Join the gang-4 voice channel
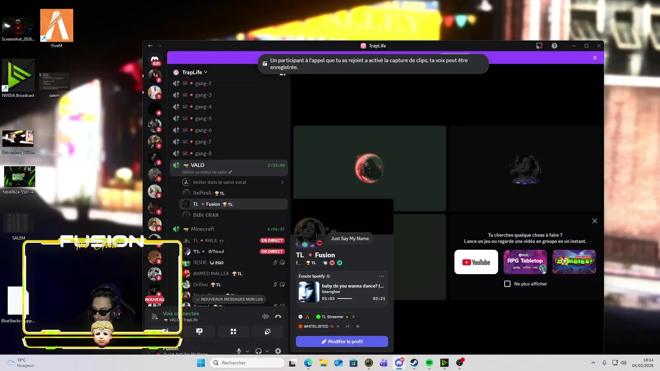Image resolution: width=660 pixels, height=371 pixels. pyautogui.click(x=228, y=107)
